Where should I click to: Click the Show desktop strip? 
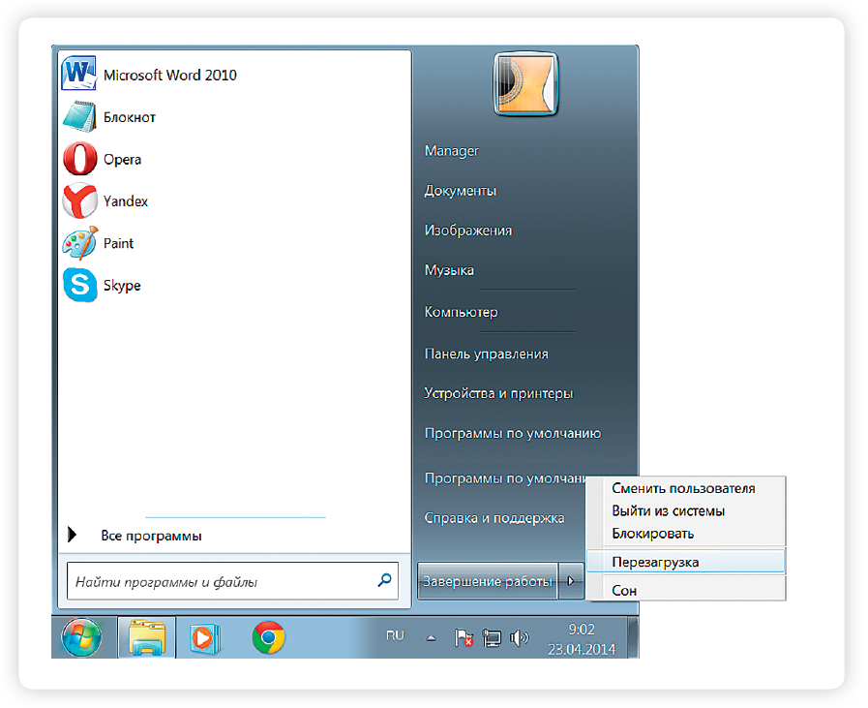[633, 637]
